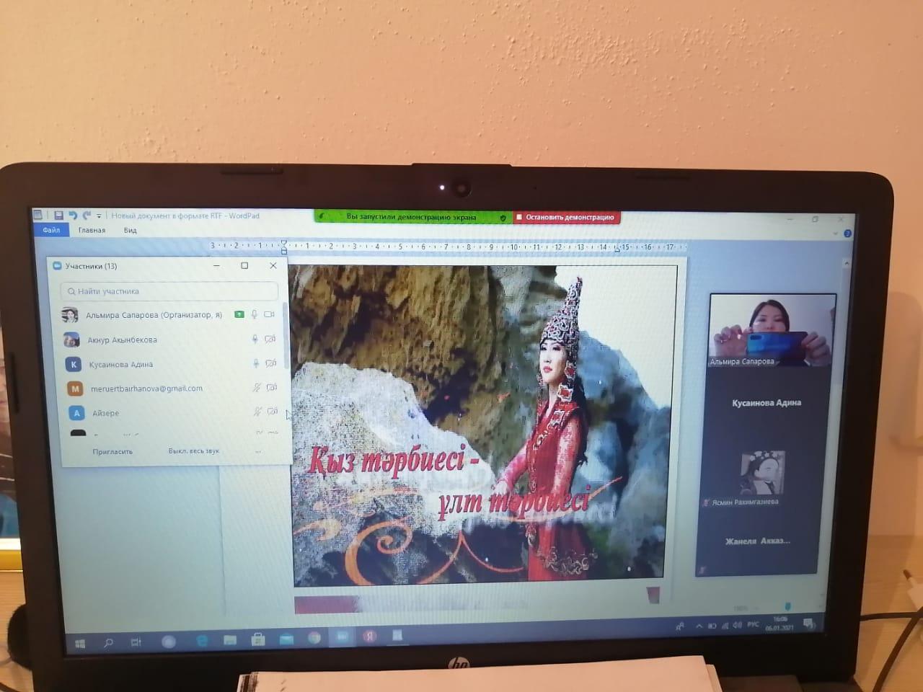Toggle Акнур Акынбекова video icon
The height and width of the screenshot is (692, 923).
(270, 340)
